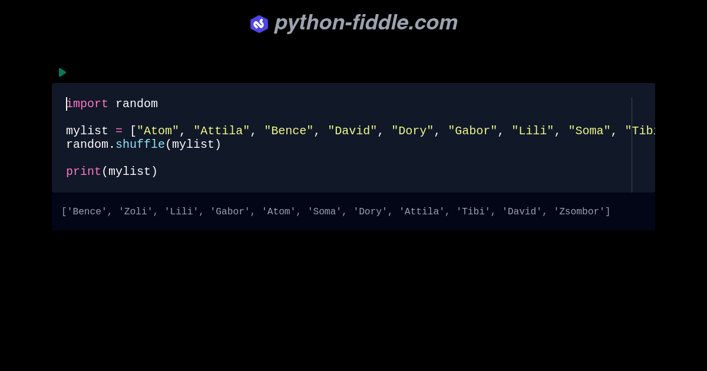Click the python-fiddle.com site title
The width and height of the screenshot is (707, 371).
pyautogui.click(x=366, y=23)
